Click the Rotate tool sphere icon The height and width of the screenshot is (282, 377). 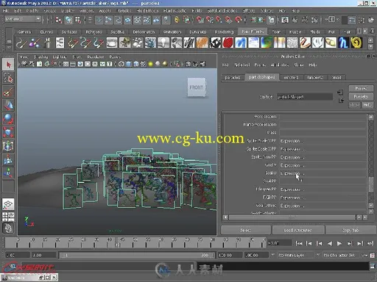pyautogui.click(x=8, y=119)
